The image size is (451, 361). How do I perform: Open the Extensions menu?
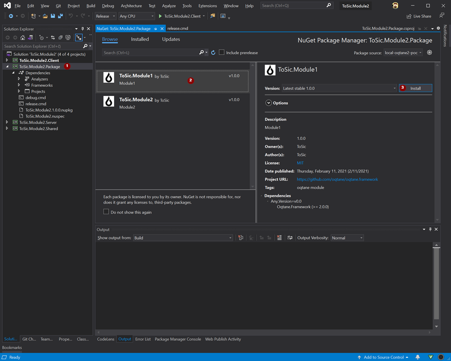click(x=207, y=6)
